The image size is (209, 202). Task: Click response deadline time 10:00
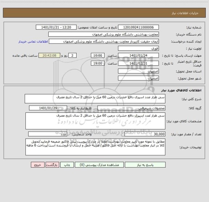coord(98,55)
